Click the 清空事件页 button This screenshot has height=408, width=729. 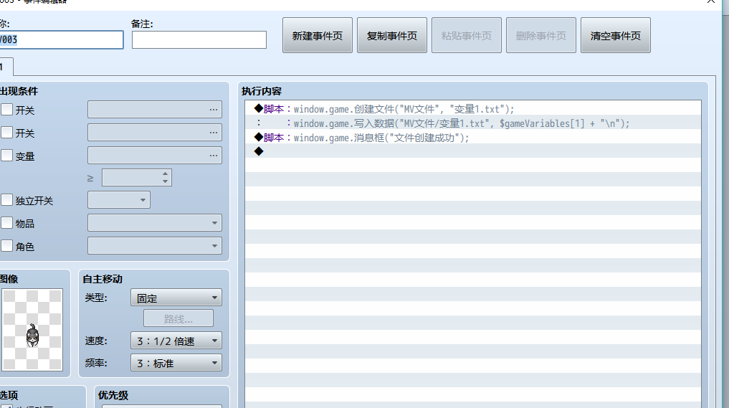[616, 35]
